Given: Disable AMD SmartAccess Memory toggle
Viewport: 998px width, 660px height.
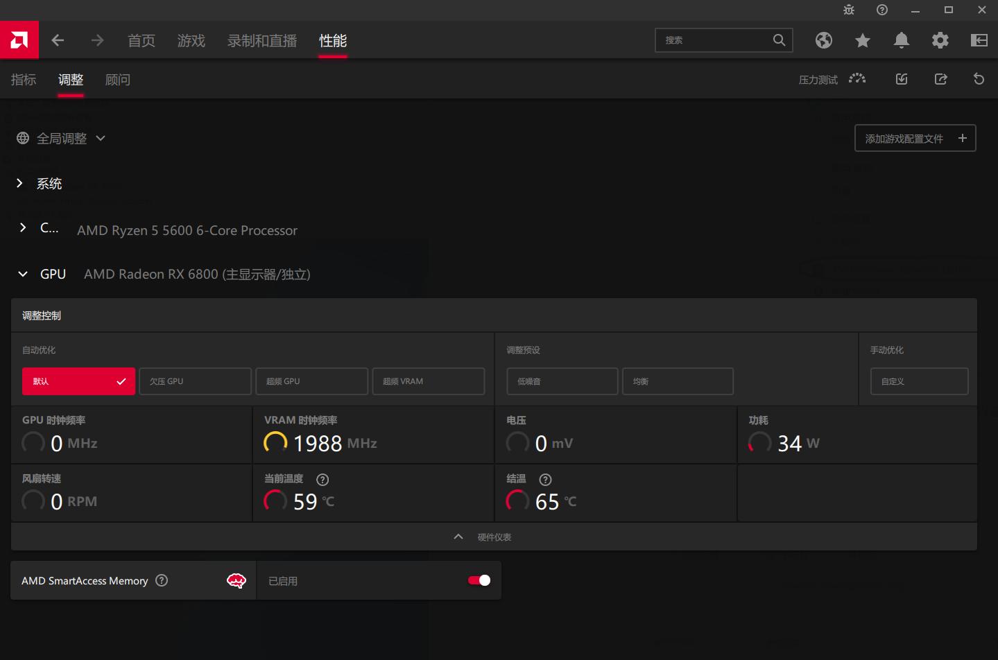Looking at the screenshot, I should [x=479, y=580].
